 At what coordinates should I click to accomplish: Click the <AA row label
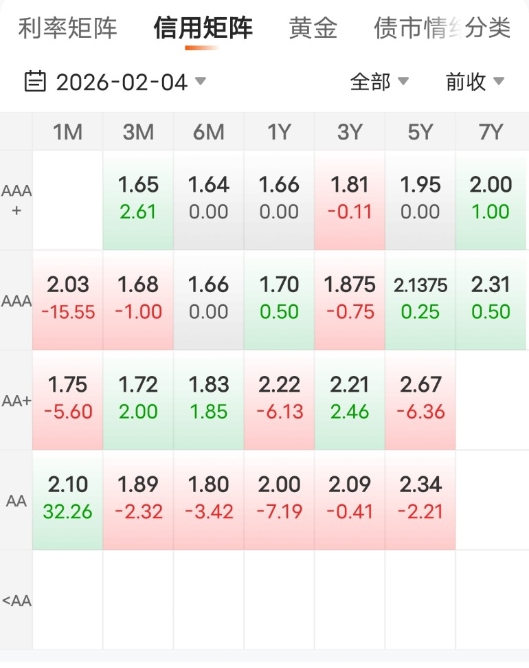(x=16, y=601)
